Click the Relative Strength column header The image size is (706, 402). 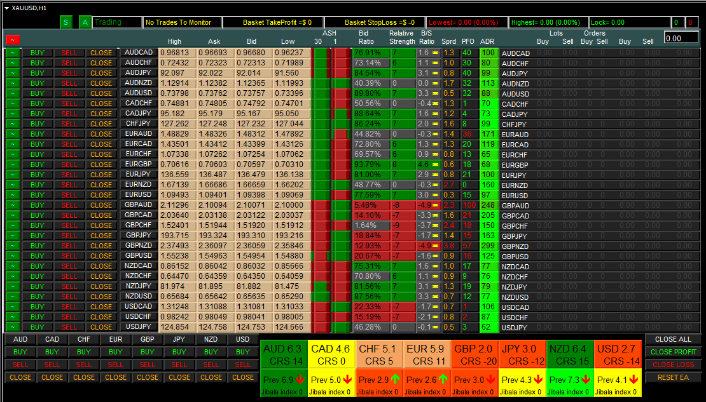point(401,37)
